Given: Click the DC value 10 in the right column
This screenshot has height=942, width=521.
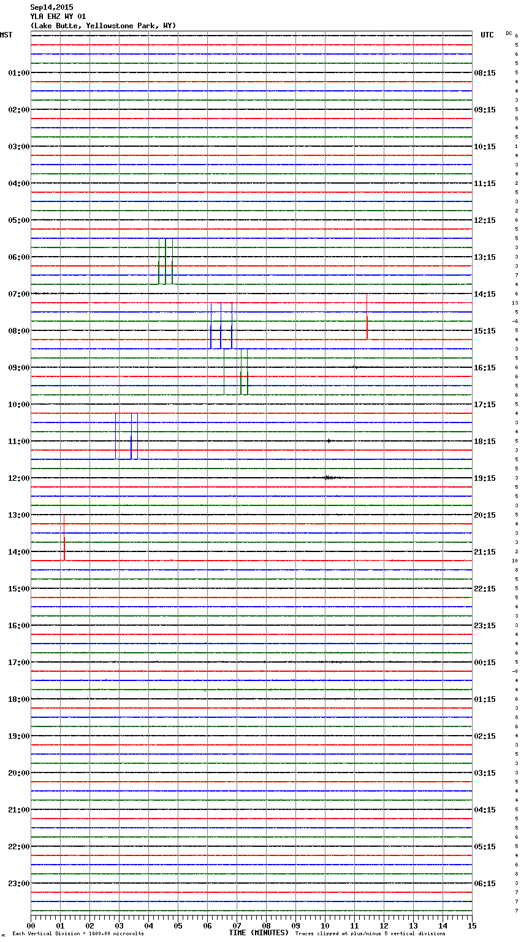Looking at the screenshot, I should click(x=515, y=561).
